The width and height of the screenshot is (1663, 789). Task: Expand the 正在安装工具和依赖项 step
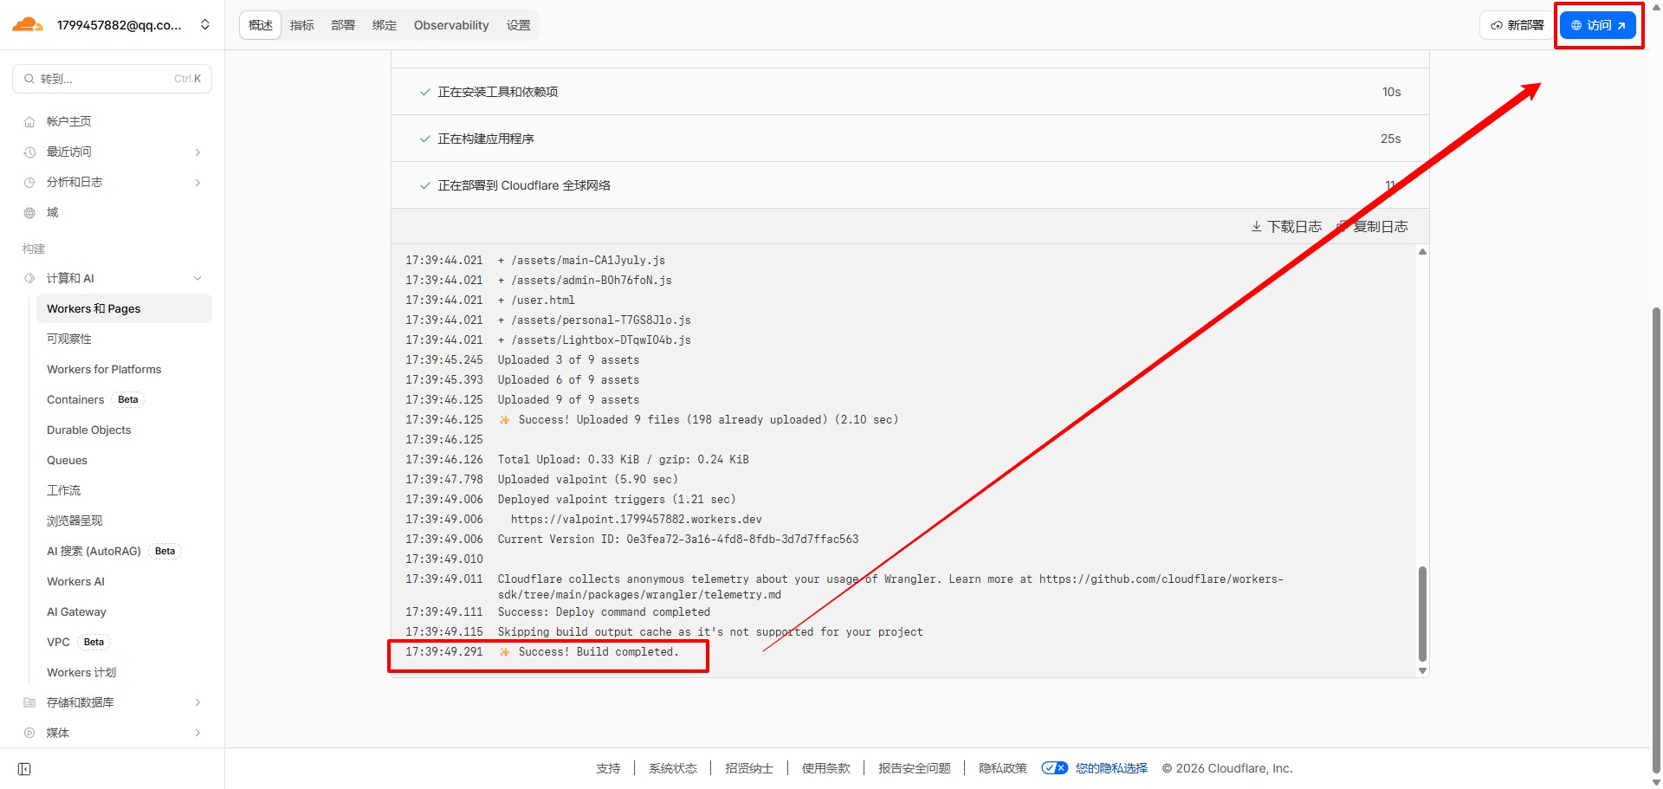click(x=910, y=92)
